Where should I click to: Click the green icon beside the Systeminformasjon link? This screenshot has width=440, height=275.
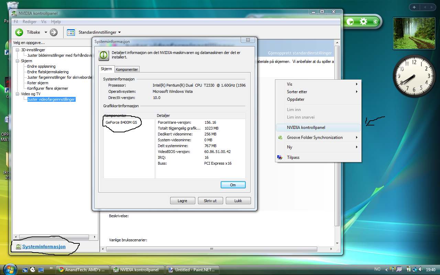pyautogui.click(x=19, y=247)
